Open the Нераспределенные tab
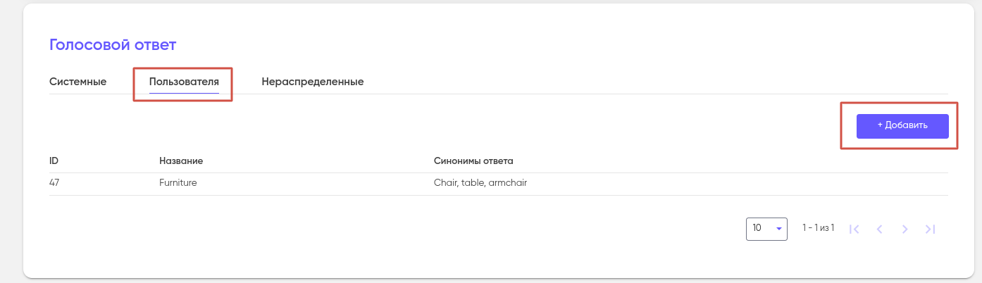Image resolution: width=982 pixels, height=283 pixels. click(312, 82)
